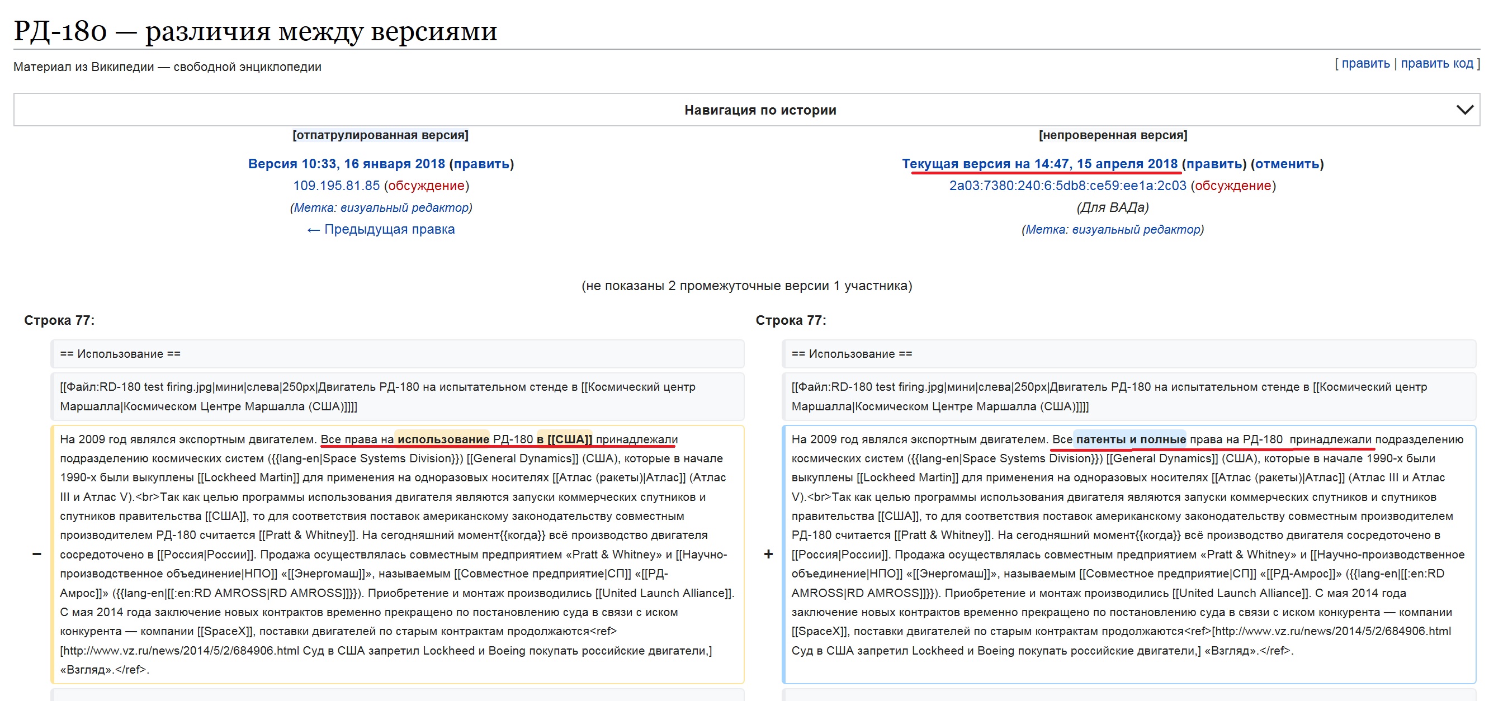Screen dimensions: 1489x701
Task: Click 'править' beside Текущая версия
Action: pos(1213,164)
